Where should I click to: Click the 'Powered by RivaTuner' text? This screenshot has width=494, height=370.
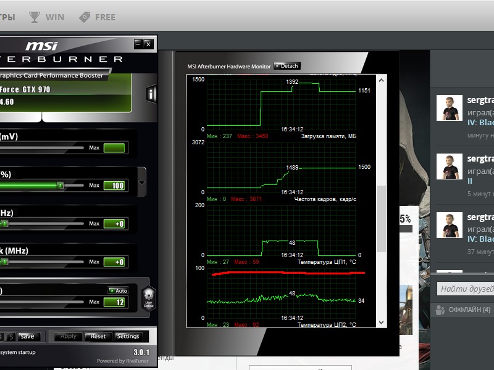122,361
